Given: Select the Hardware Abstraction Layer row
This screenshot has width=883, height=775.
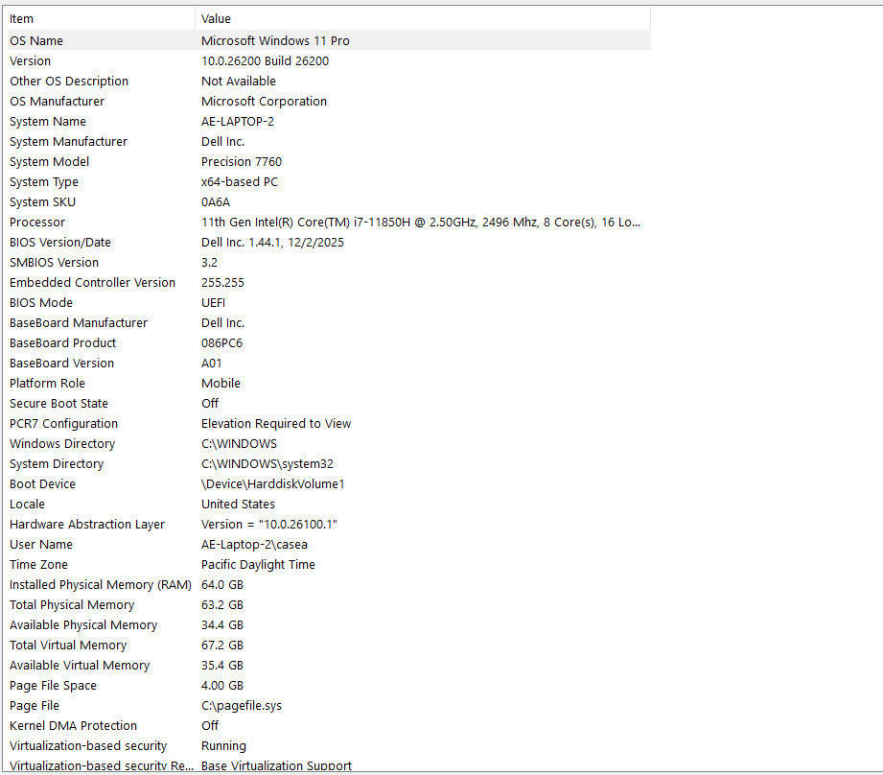Looking at the screenshot, I should (x=327, y=525).
